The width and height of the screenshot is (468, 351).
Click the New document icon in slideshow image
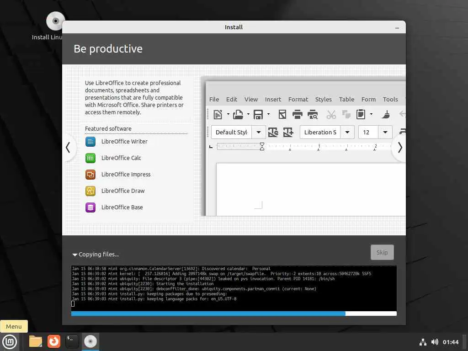[218, 114]
